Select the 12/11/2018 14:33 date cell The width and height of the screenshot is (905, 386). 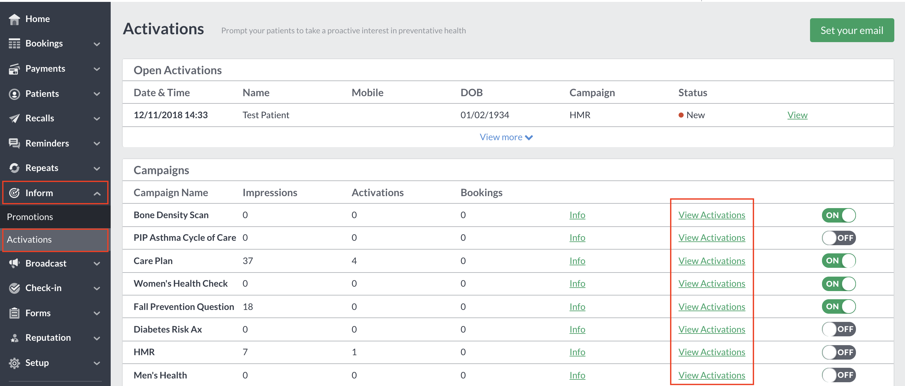tap(170, 115)
